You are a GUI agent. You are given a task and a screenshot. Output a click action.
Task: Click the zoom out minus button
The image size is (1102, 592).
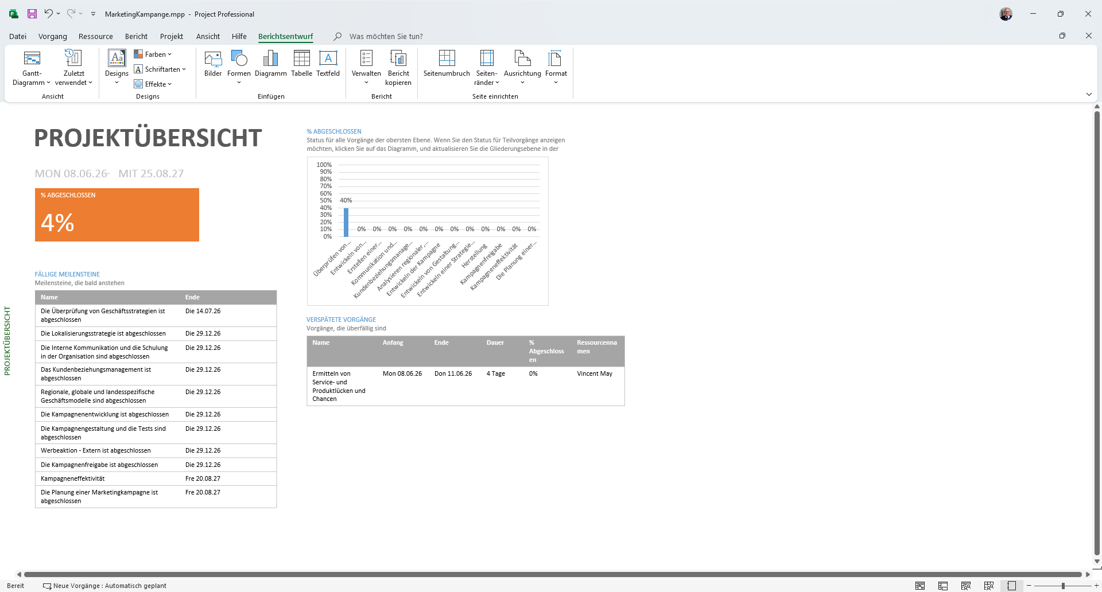pos(1029,586)
